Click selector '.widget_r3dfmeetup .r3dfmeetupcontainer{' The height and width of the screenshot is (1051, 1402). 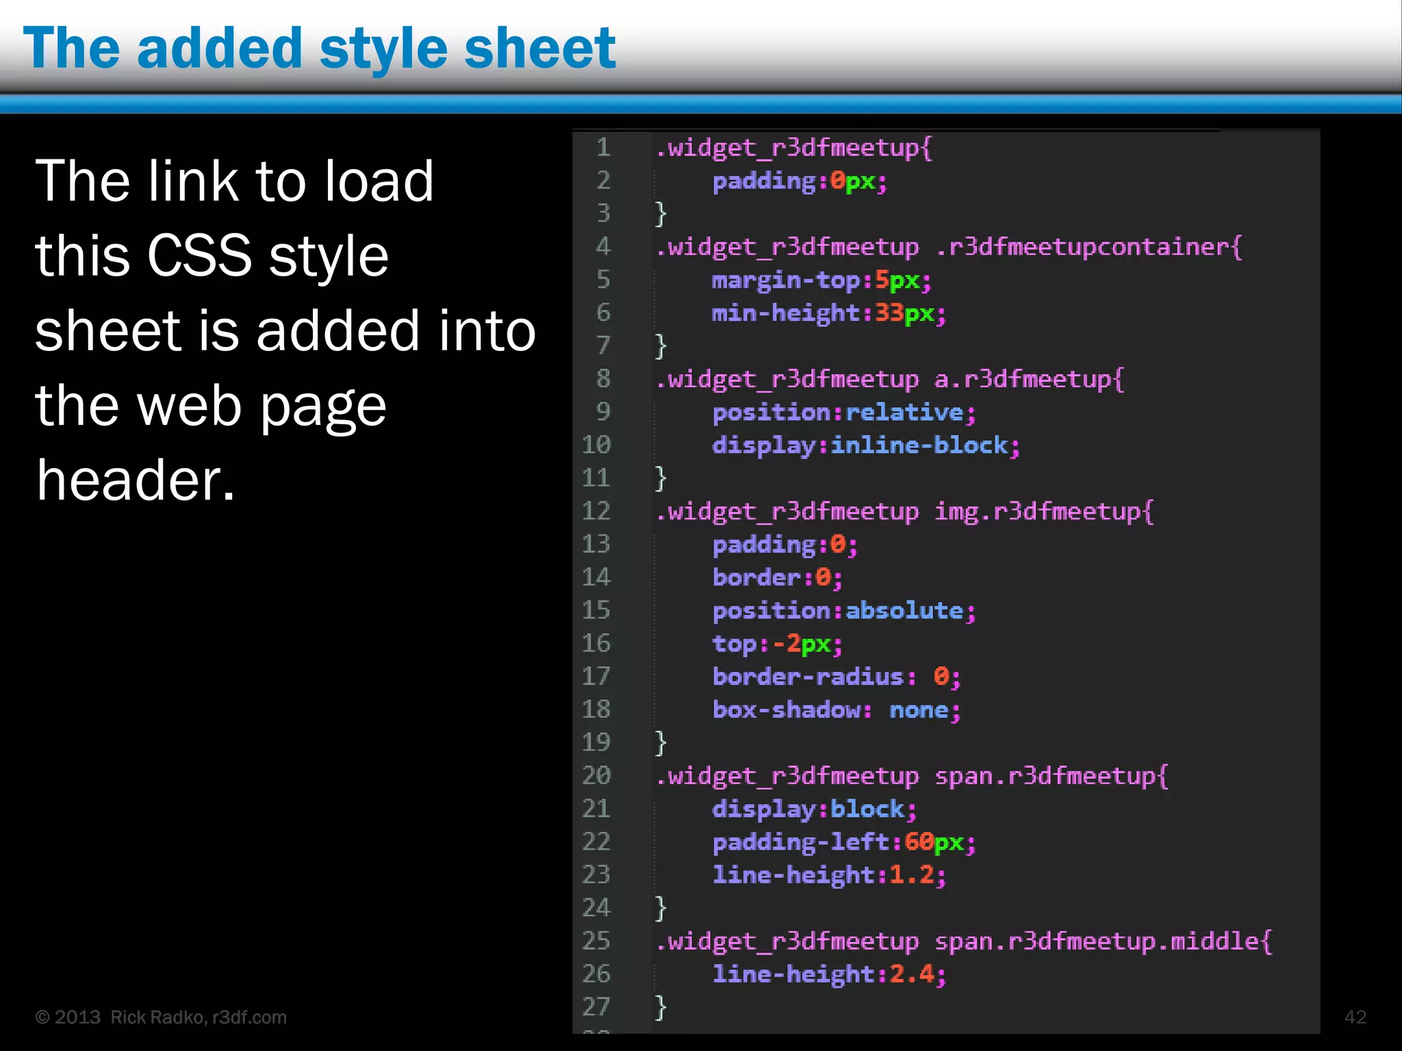[x=949, y=247]
